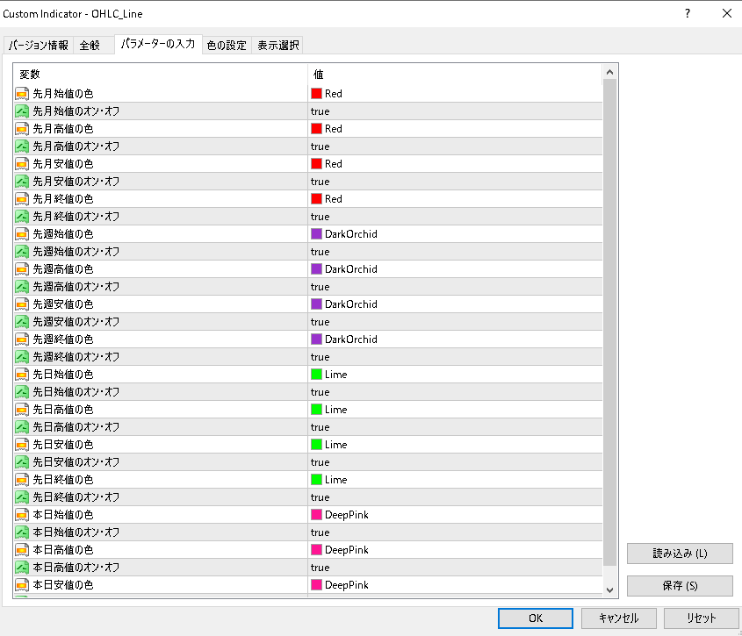Toggle the true value of 先月高値のオン・オフ
The height and width of the screenshot is (636, 742).
point(320,146)
